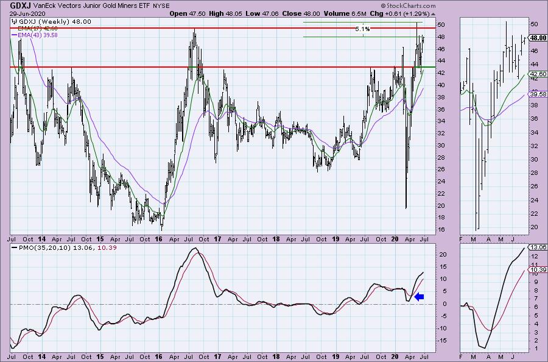The height and width of the screenshot is (362, 548).
Task: Click the Low 47.06 value
Action: tap(262, 13)
